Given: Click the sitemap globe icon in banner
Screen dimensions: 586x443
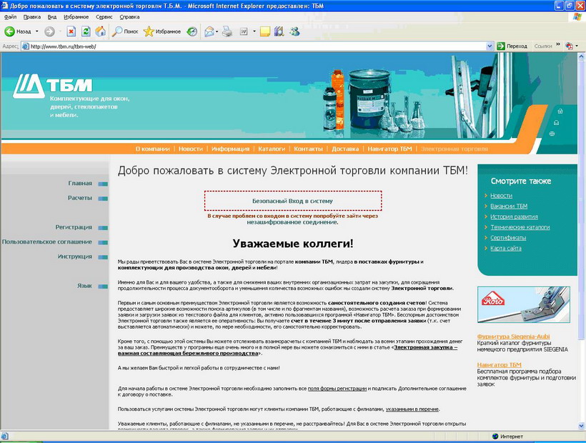Looking at the screenshot, I should coord(552,134).
